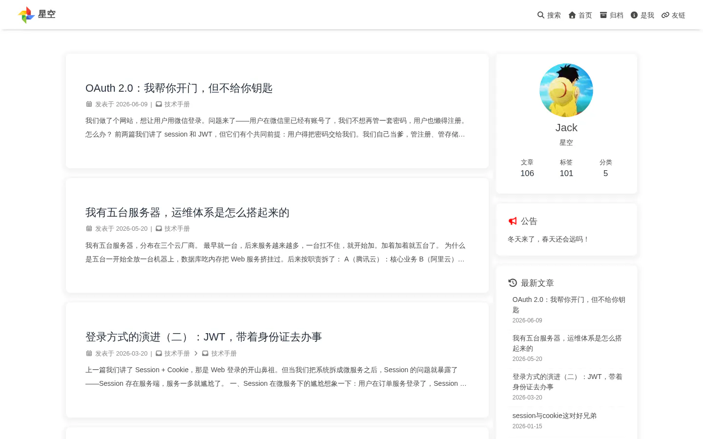Click the calendar icon on 五台服务器 post
The width and height of the screenshot is (703, 439).
[89, 228]
